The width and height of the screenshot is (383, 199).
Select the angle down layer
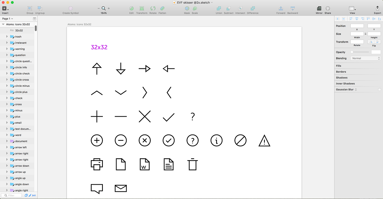(17, 184)
